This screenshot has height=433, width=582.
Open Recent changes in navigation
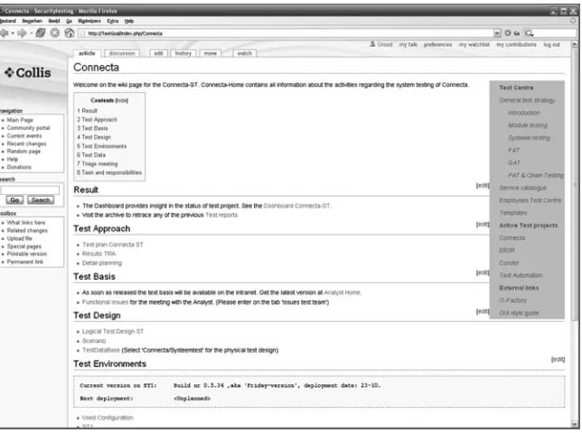pos(26,143)
